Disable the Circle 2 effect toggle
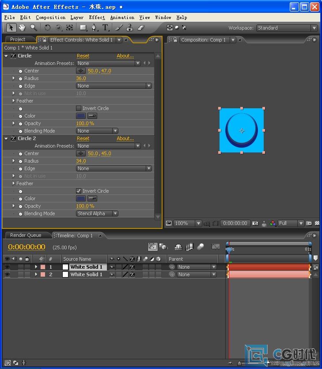Viewport: 322px width, 369px height. [x=13, y=138]
